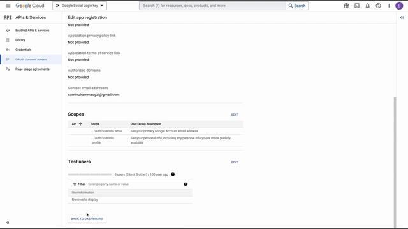Edit the Test users section
The height and width of the screenshot is (229, 408).
tap(235, 162)
